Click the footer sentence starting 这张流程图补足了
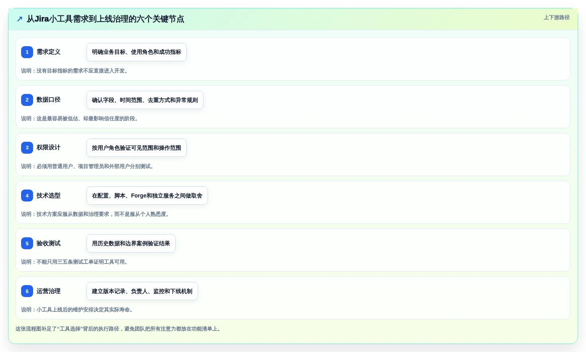 point(119,329)
